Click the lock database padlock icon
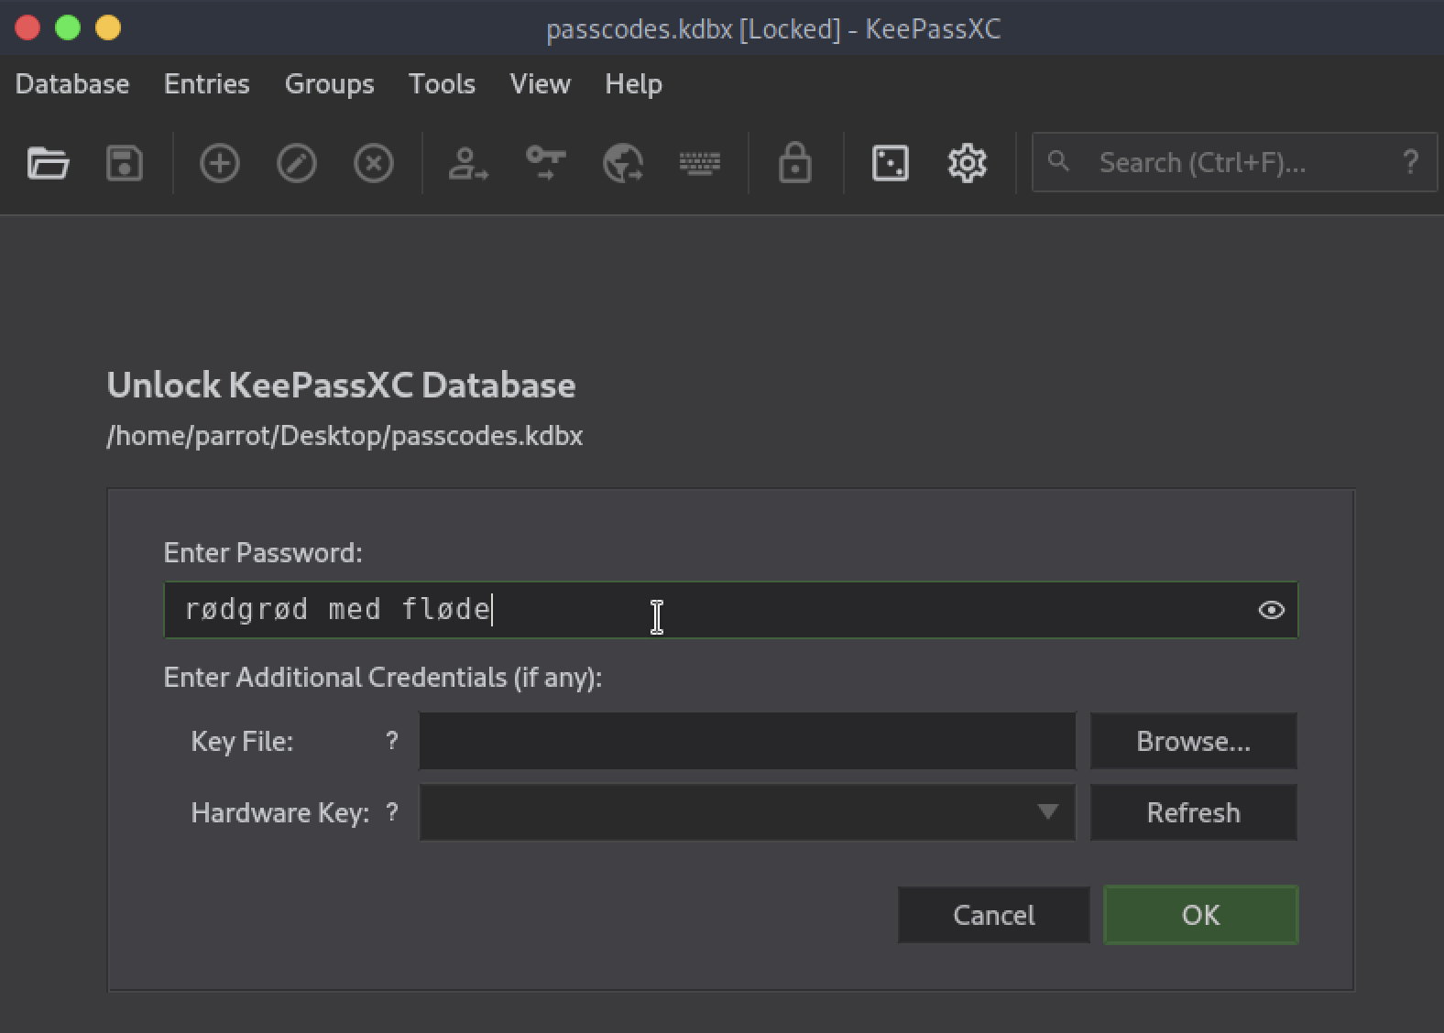This screenshot has height=1033, width=1444. pos(795,163)
